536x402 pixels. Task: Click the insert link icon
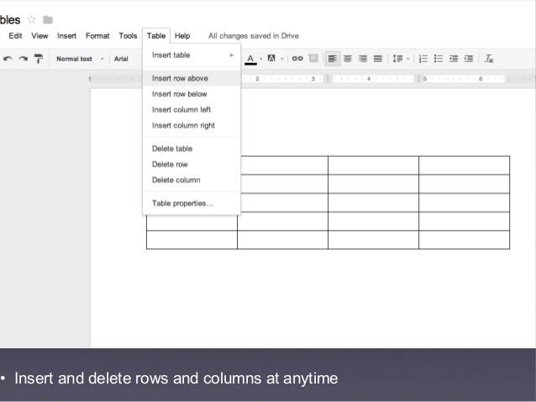[297, 59]
